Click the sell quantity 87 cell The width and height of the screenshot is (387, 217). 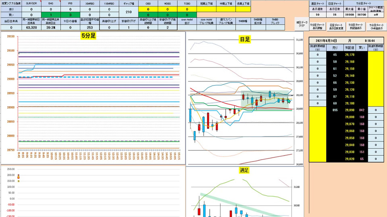tap(335, 96)
